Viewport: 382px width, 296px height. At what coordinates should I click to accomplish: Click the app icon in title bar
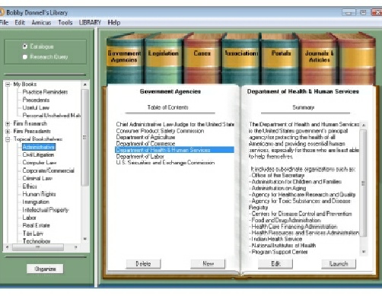[x=2, y=12]
